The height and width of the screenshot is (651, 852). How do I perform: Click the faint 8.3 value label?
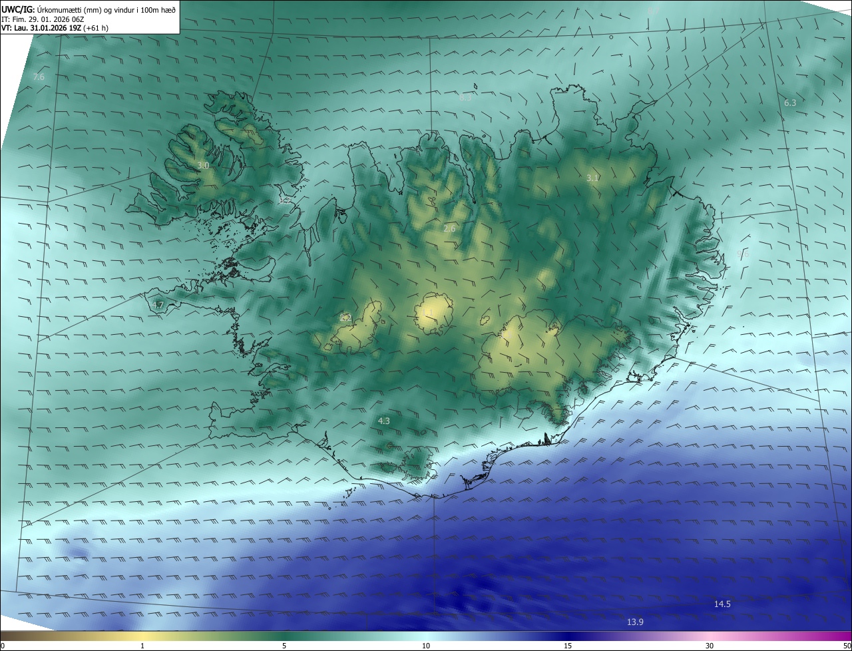pyautogui.click(x=465, y=97)
